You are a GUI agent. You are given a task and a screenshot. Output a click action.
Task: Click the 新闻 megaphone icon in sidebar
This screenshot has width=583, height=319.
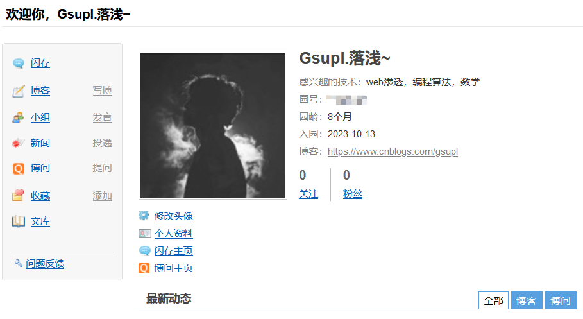(18, 143)
